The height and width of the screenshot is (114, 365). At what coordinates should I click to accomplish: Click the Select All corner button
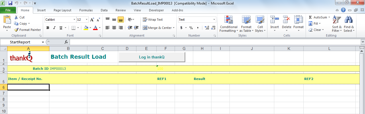pos(3,48)
